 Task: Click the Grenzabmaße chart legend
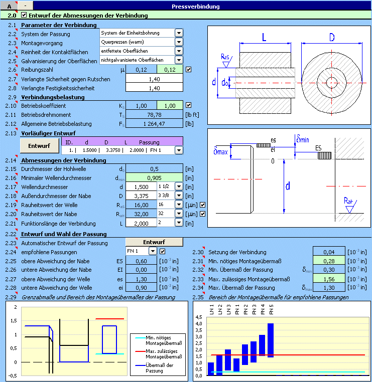coord(158,354)
